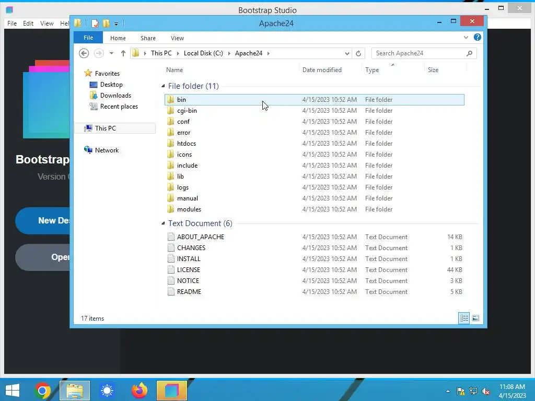This screenshot has width=535, height=401.
Task: Open the File ribbon tab
Action: pos(88,38)
